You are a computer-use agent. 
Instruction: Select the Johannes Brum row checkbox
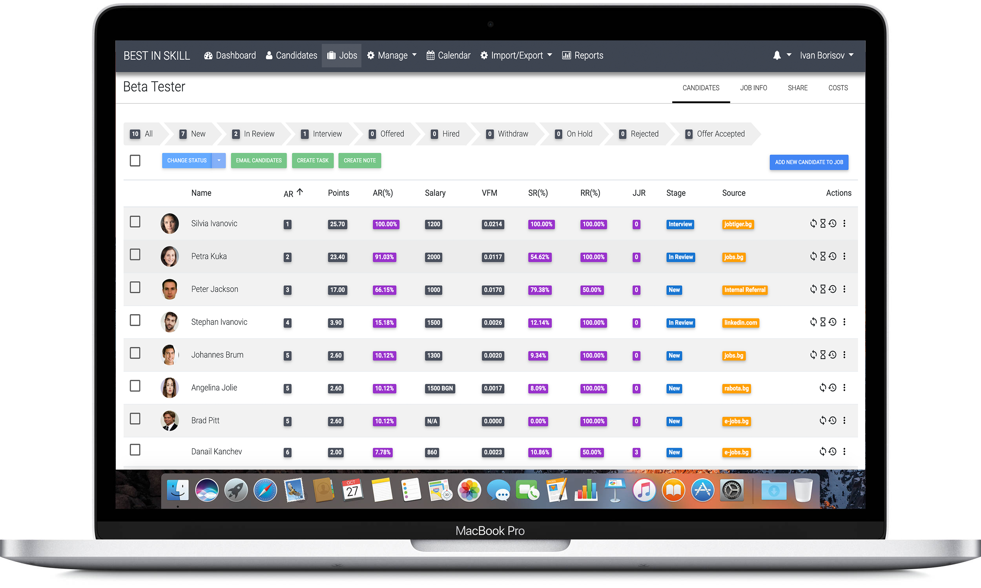[x=135, y=353]
